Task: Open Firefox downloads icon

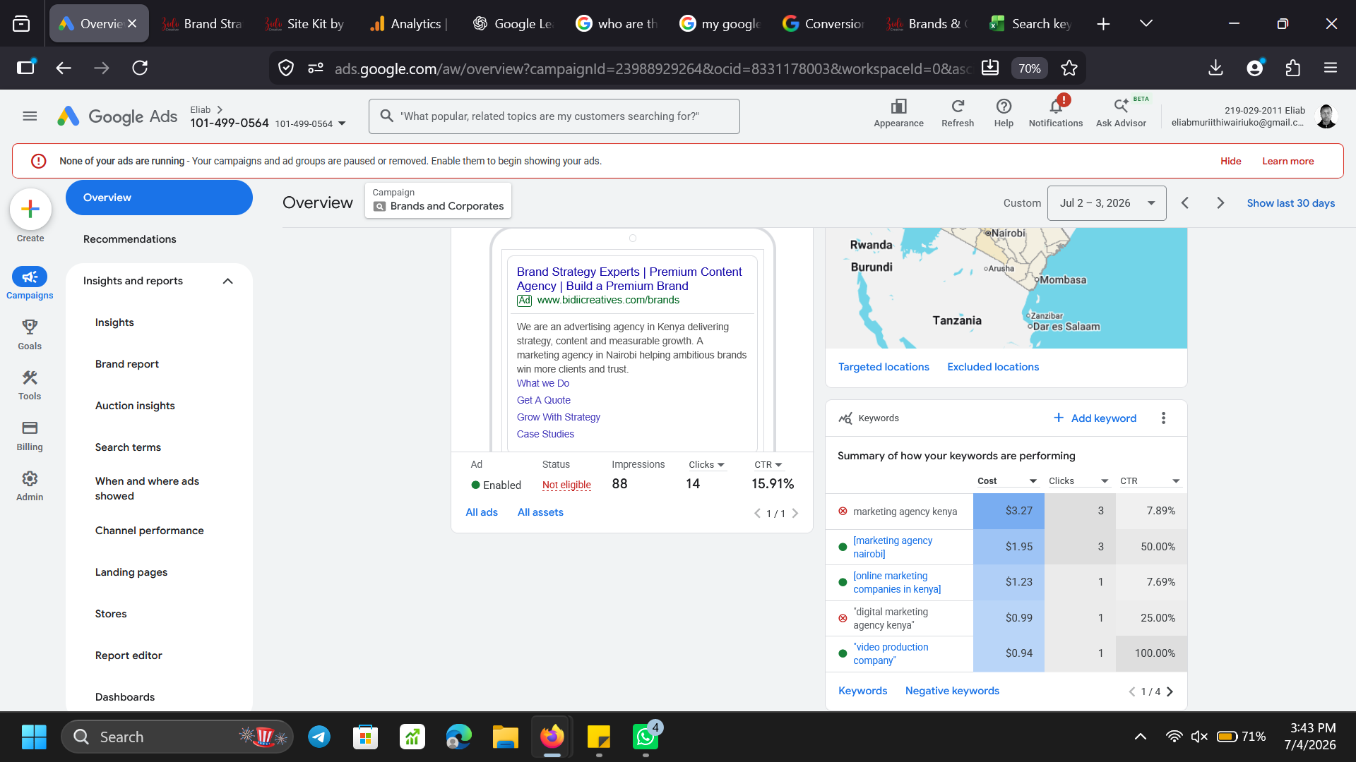Action: (1215, 68)
